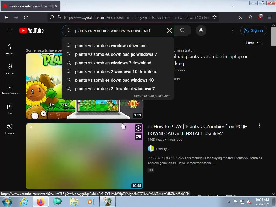Click the CC closed captions badge
This screenshot has width=276, height=207.
tap(151, 170)
